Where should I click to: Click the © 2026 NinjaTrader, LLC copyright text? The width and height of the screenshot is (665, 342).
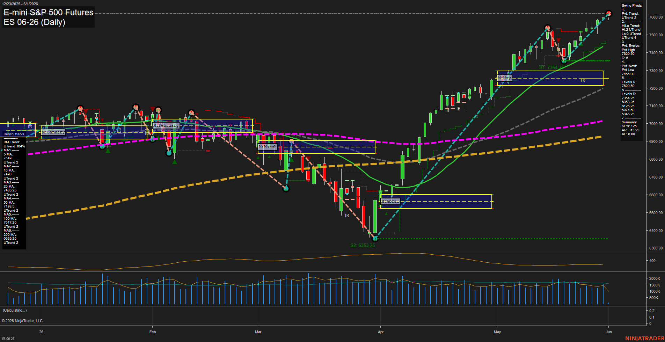pyautogui.click(x=22, y=321)
